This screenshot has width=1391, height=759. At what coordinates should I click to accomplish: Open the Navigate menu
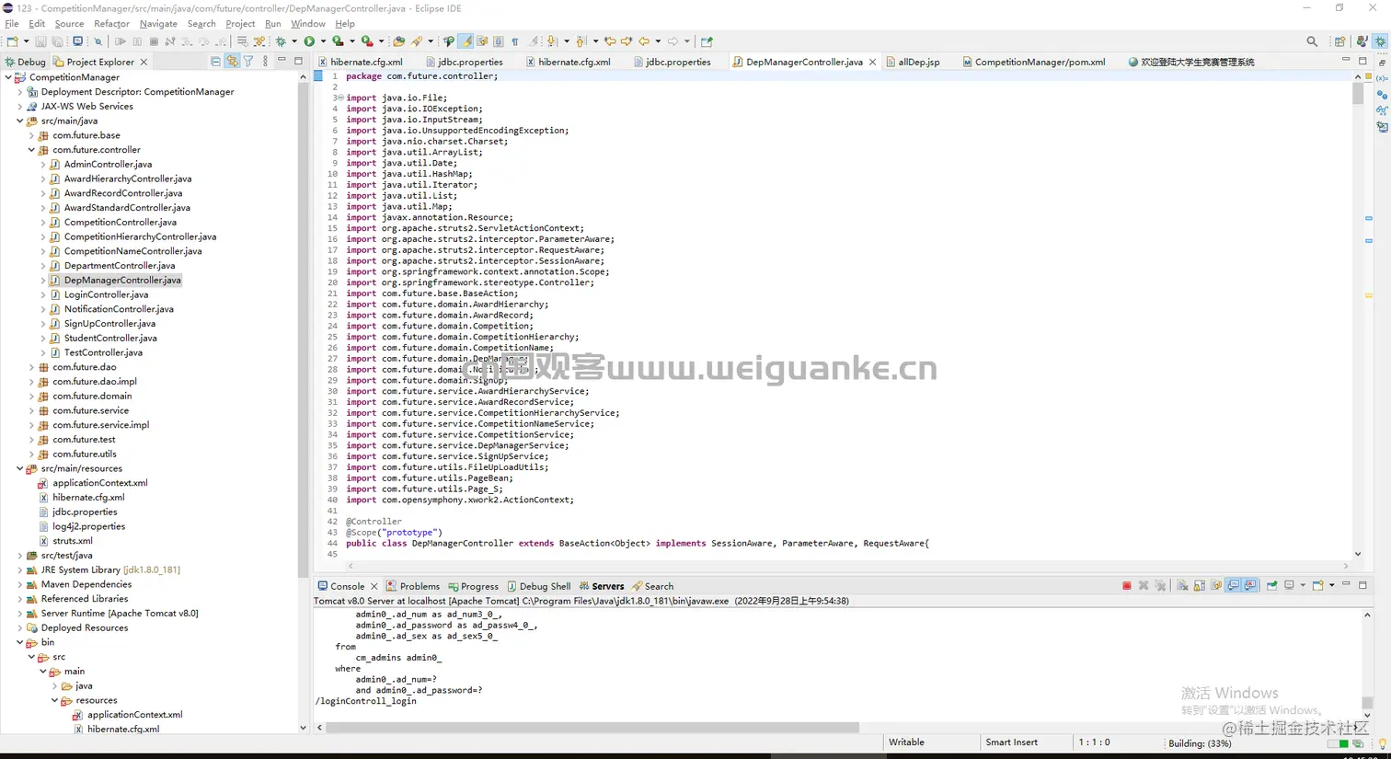(158, 24)
